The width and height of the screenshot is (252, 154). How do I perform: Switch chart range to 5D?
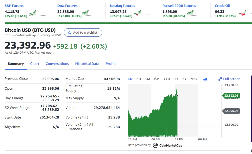click(x=139, y=79)
